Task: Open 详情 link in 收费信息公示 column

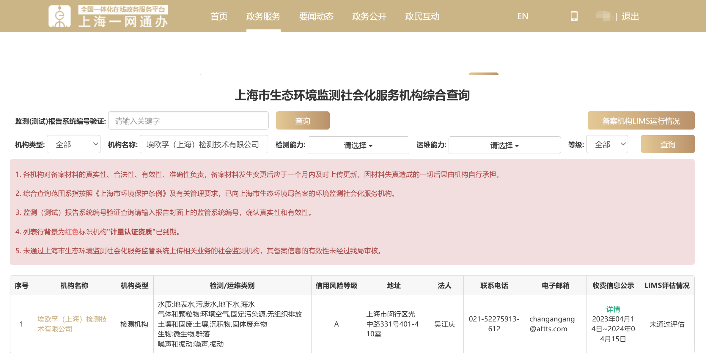Action: coord(613,309)
